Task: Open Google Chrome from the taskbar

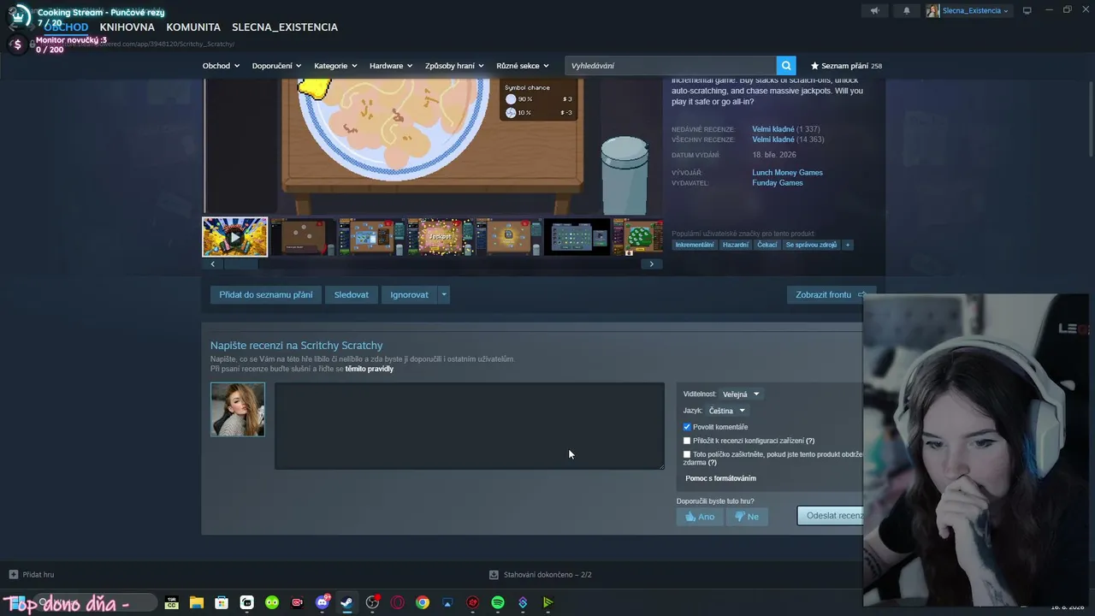Action: click(423, 602)
